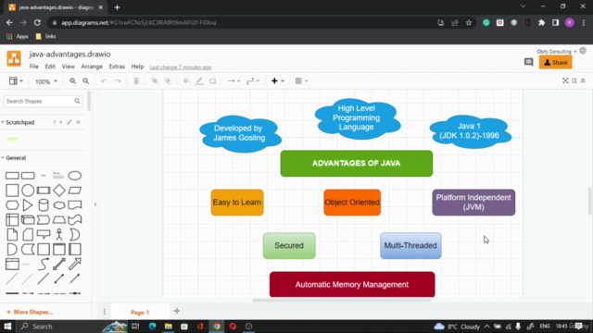Add to Scratchpad with plus icon
The height and width of the screenshot is (333, 593).
pos(60,122)
